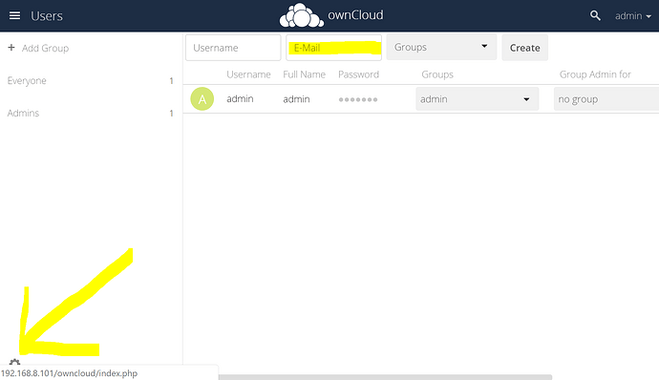This screenshot has height=380, width=659.
Task: Click the masked password of admin
Action: pos(358,99)
